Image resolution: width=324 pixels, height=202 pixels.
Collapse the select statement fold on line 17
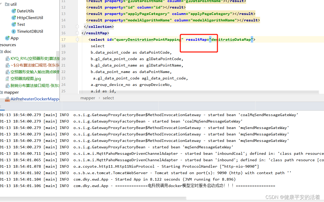pyautogui.click(x=77, y=39)
